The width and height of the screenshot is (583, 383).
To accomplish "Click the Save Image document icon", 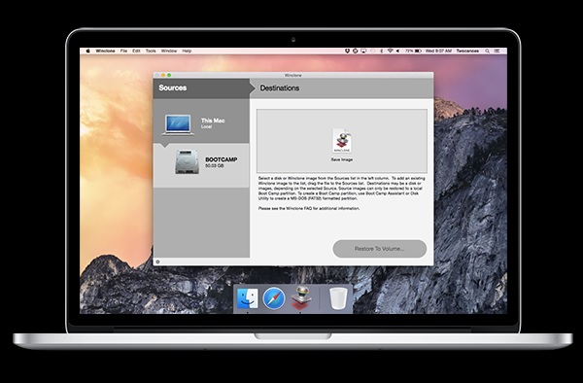I will 342,141.
